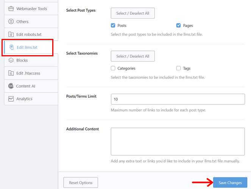The image size is (251, 189).
Task: Click the Posts/Terms Limit label
Action: click(81, 96)
